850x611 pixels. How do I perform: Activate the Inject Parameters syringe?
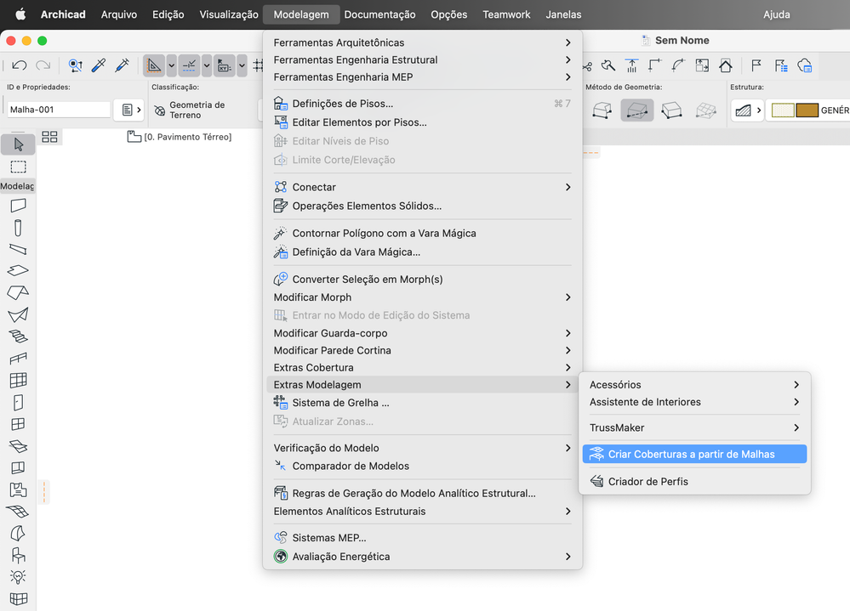[122, 65]
